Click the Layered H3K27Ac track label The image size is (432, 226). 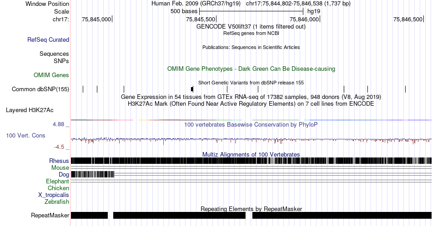[30, 110]
